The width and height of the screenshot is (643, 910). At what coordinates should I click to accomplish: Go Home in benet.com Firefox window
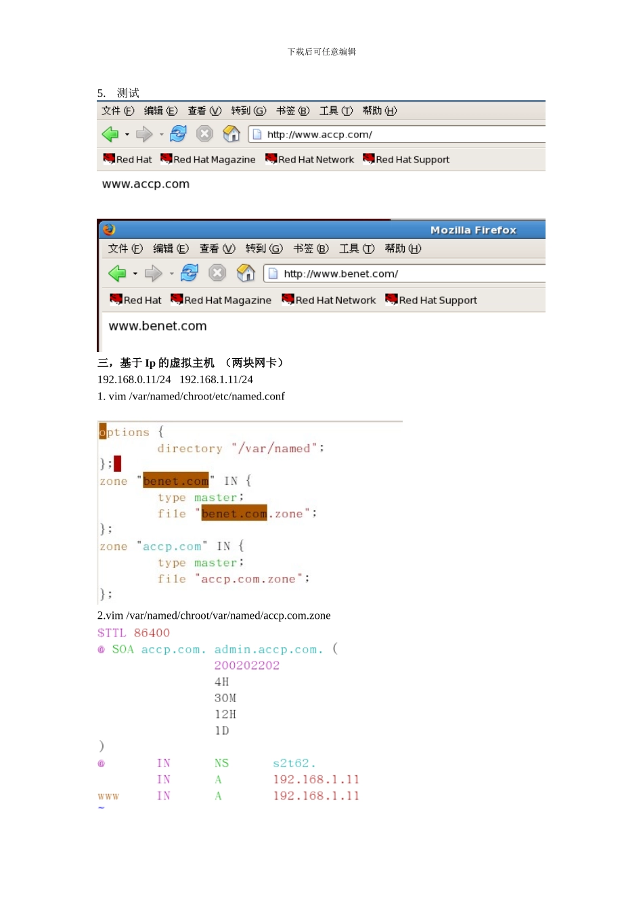click(246, 273)
